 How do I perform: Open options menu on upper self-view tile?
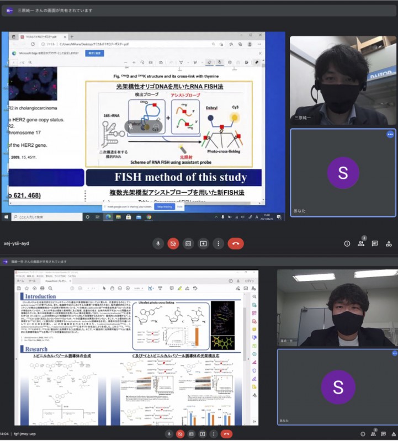390,134
